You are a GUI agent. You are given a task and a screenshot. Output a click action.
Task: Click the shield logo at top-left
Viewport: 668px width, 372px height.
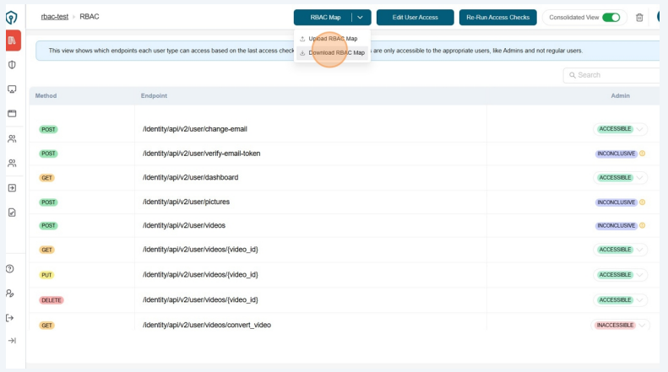click(12, 17)
